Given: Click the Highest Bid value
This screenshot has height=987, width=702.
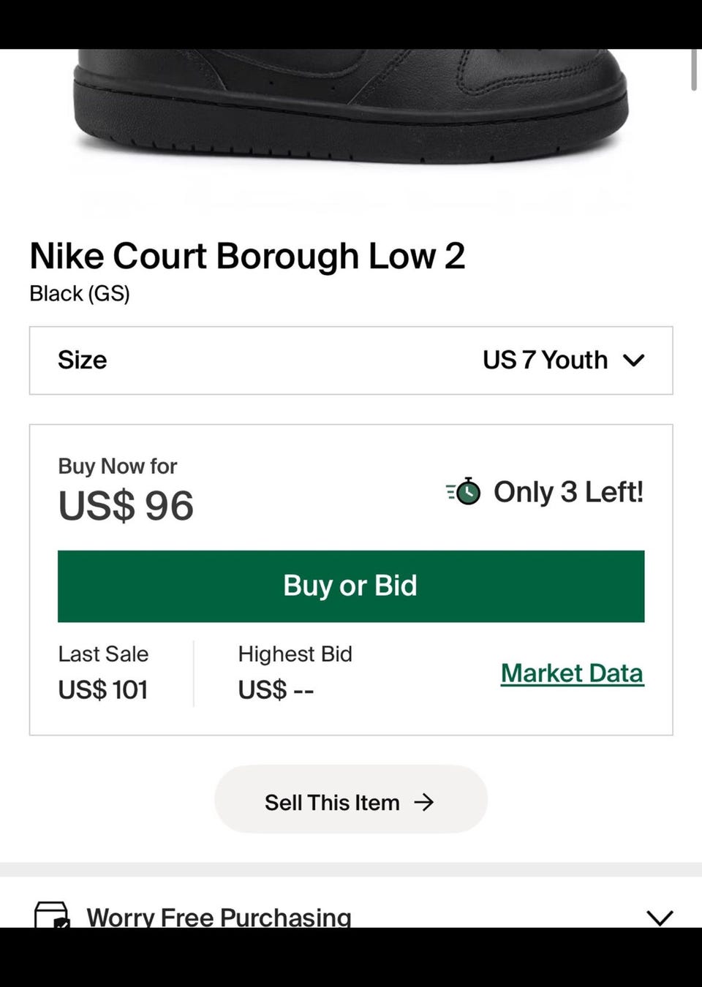Looking at the screenshot, I should click(276, 689).
